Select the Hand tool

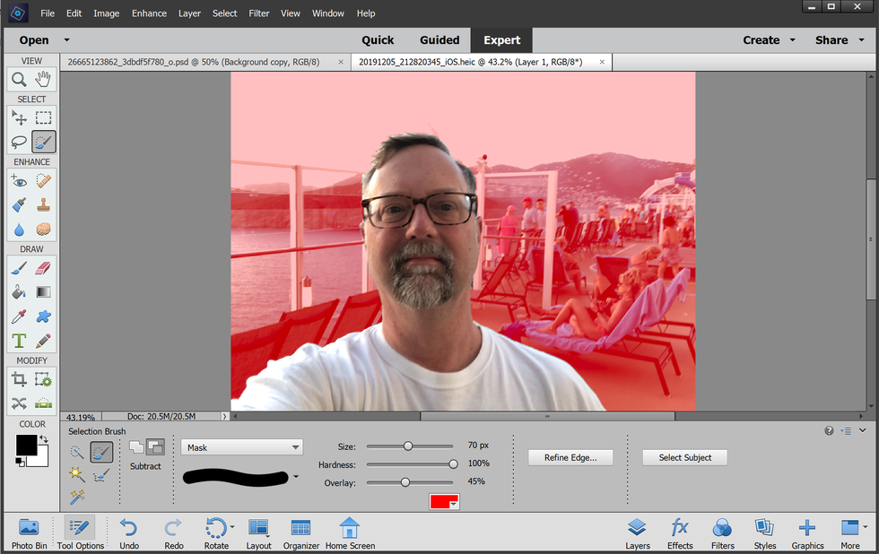click(x=43, y=80)
